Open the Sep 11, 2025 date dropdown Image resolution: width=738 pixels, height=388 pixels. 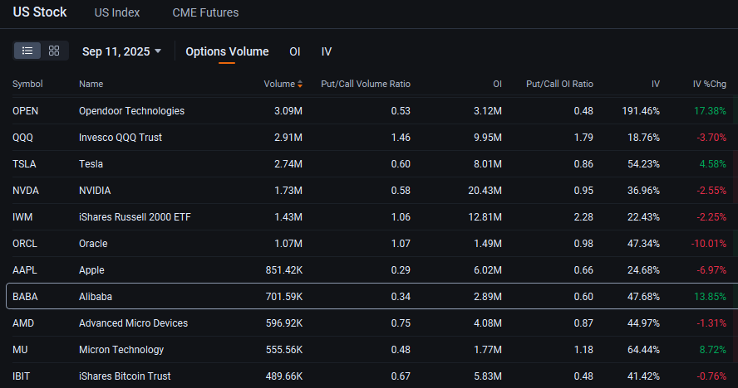121,51
